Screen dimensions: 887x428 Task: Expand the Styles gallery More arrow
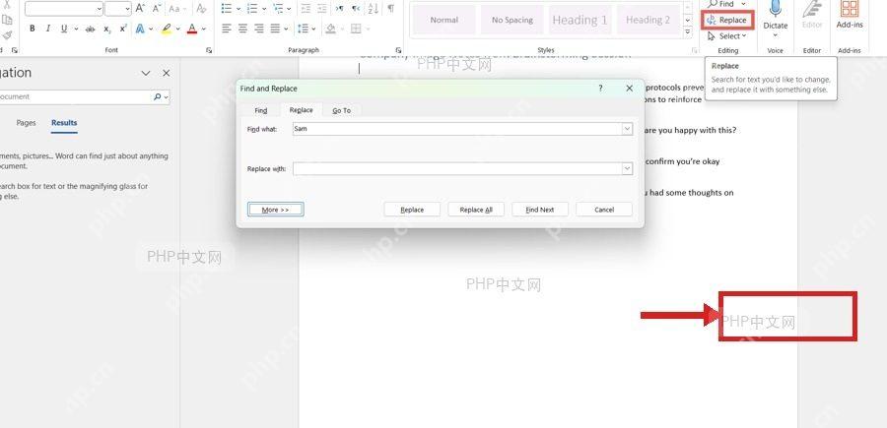click(688, 32)
